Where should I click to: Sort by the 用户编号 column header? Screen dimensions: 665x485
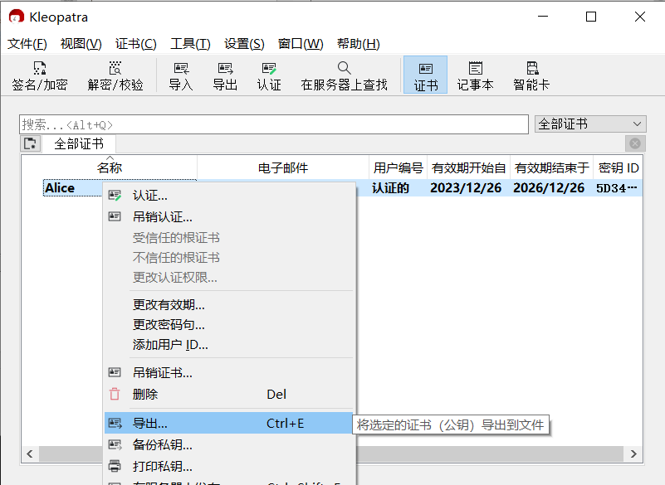pos(399,167)
